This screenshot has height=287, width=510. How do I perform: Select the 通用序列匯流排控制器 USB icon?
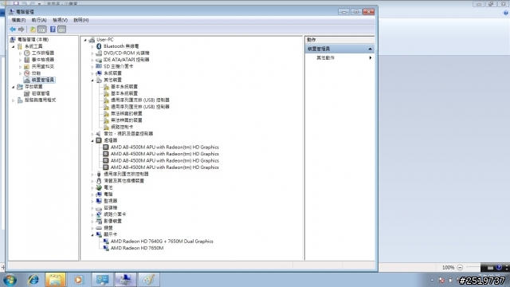[99, 174]
